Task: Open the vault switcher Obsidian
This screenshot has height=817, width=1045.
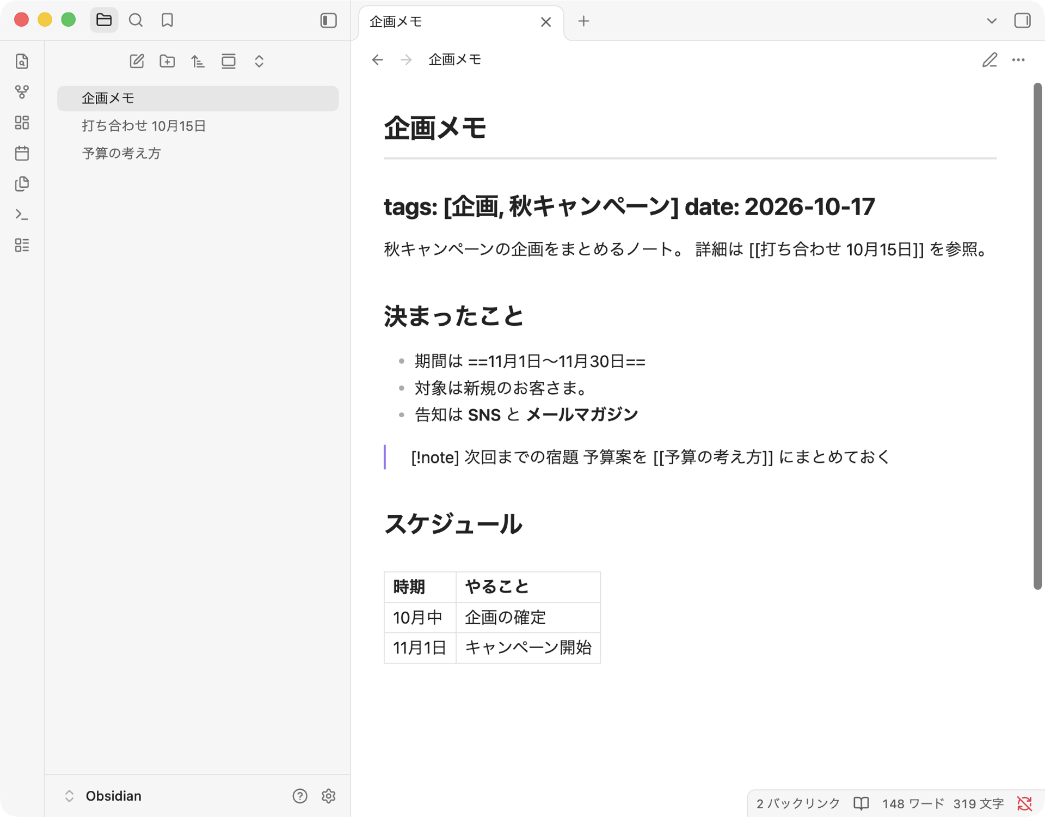Action: pos(103,796)
